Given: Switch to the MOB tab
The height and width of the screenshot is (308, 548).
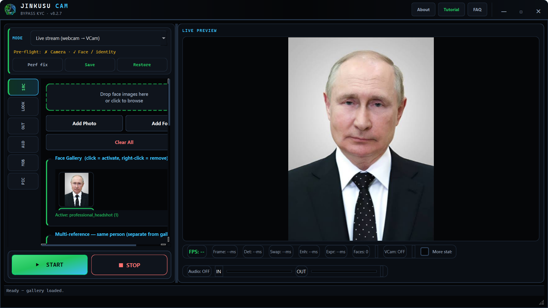Looking at the screenshot, I should coord(23,163).
